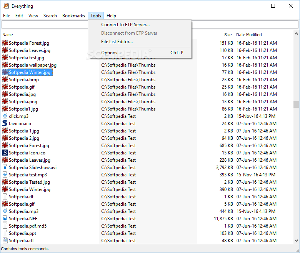Click the path of Softpedia.bmp
This screenshot has height=253, width=300.
[x=128, y=79]
